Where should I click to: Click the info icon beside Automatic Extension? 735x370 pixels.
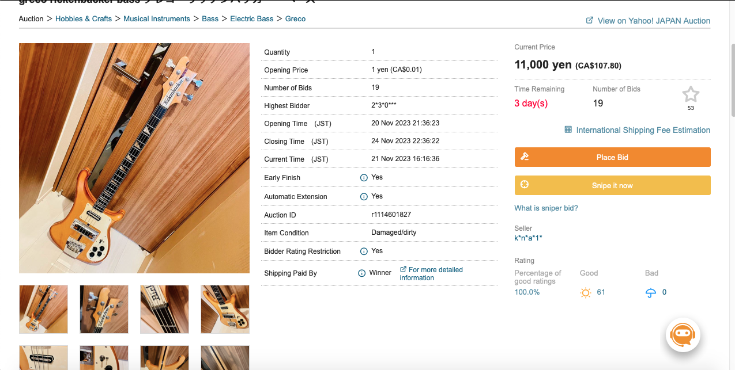pos(364,197)
